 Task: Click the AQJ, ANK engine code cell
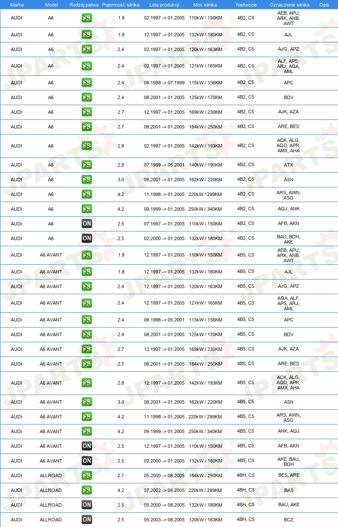[289, 209]
